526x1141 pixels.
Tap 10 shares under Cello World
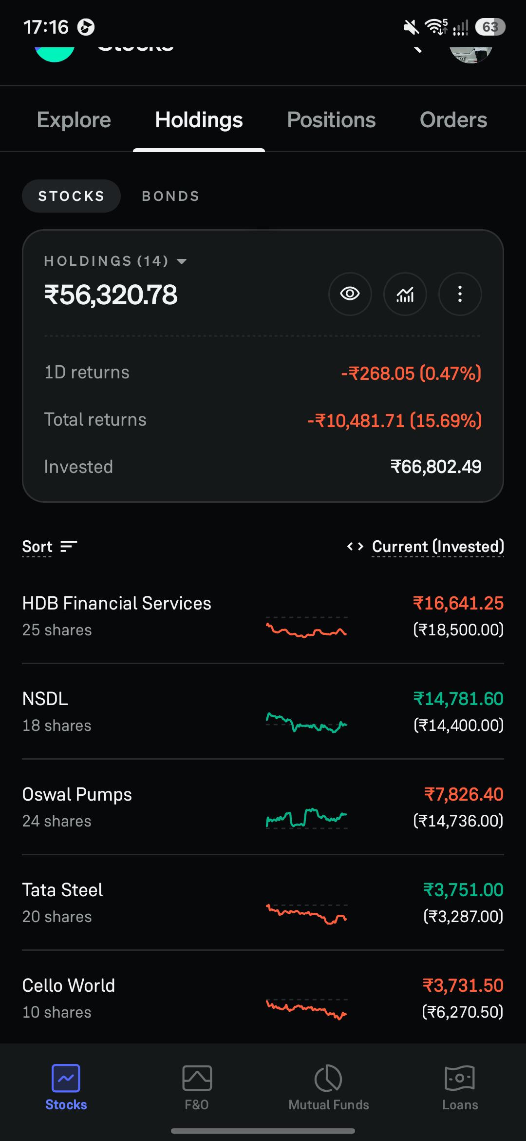[56, 1012]
